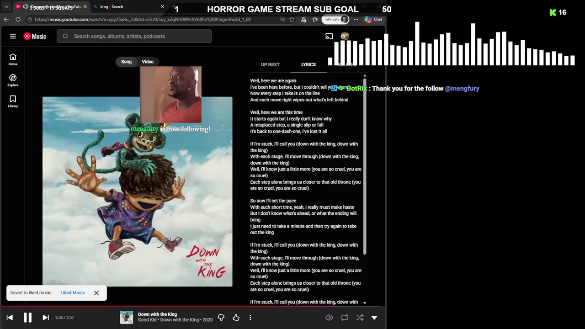The width and height of the screenshot is (585, 329).
Task: Go back with the browser back arrow
Action: click(6, 19)
